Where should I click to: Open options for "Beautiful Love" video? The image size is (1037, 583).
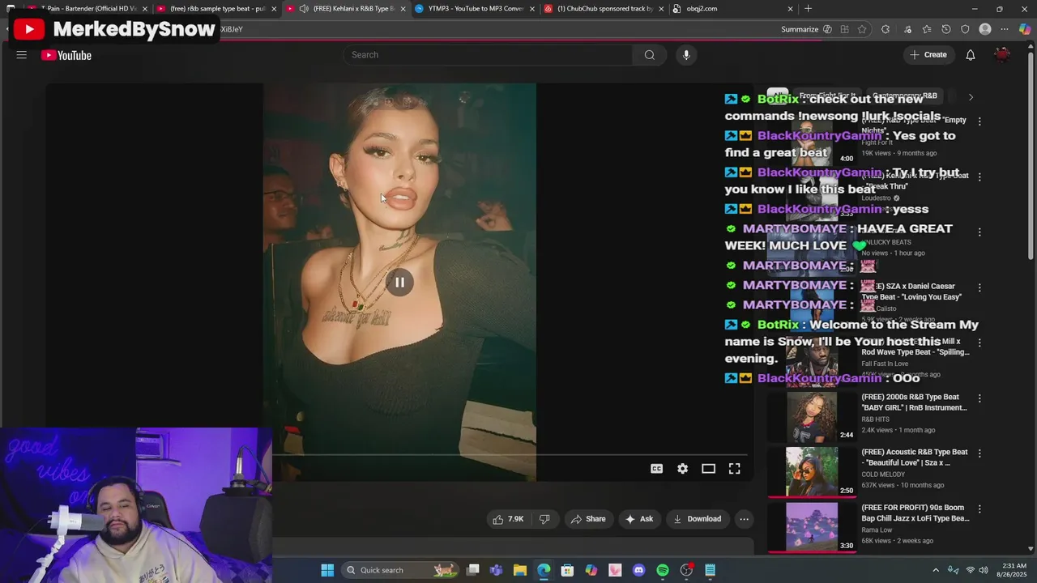coord(979,453)
